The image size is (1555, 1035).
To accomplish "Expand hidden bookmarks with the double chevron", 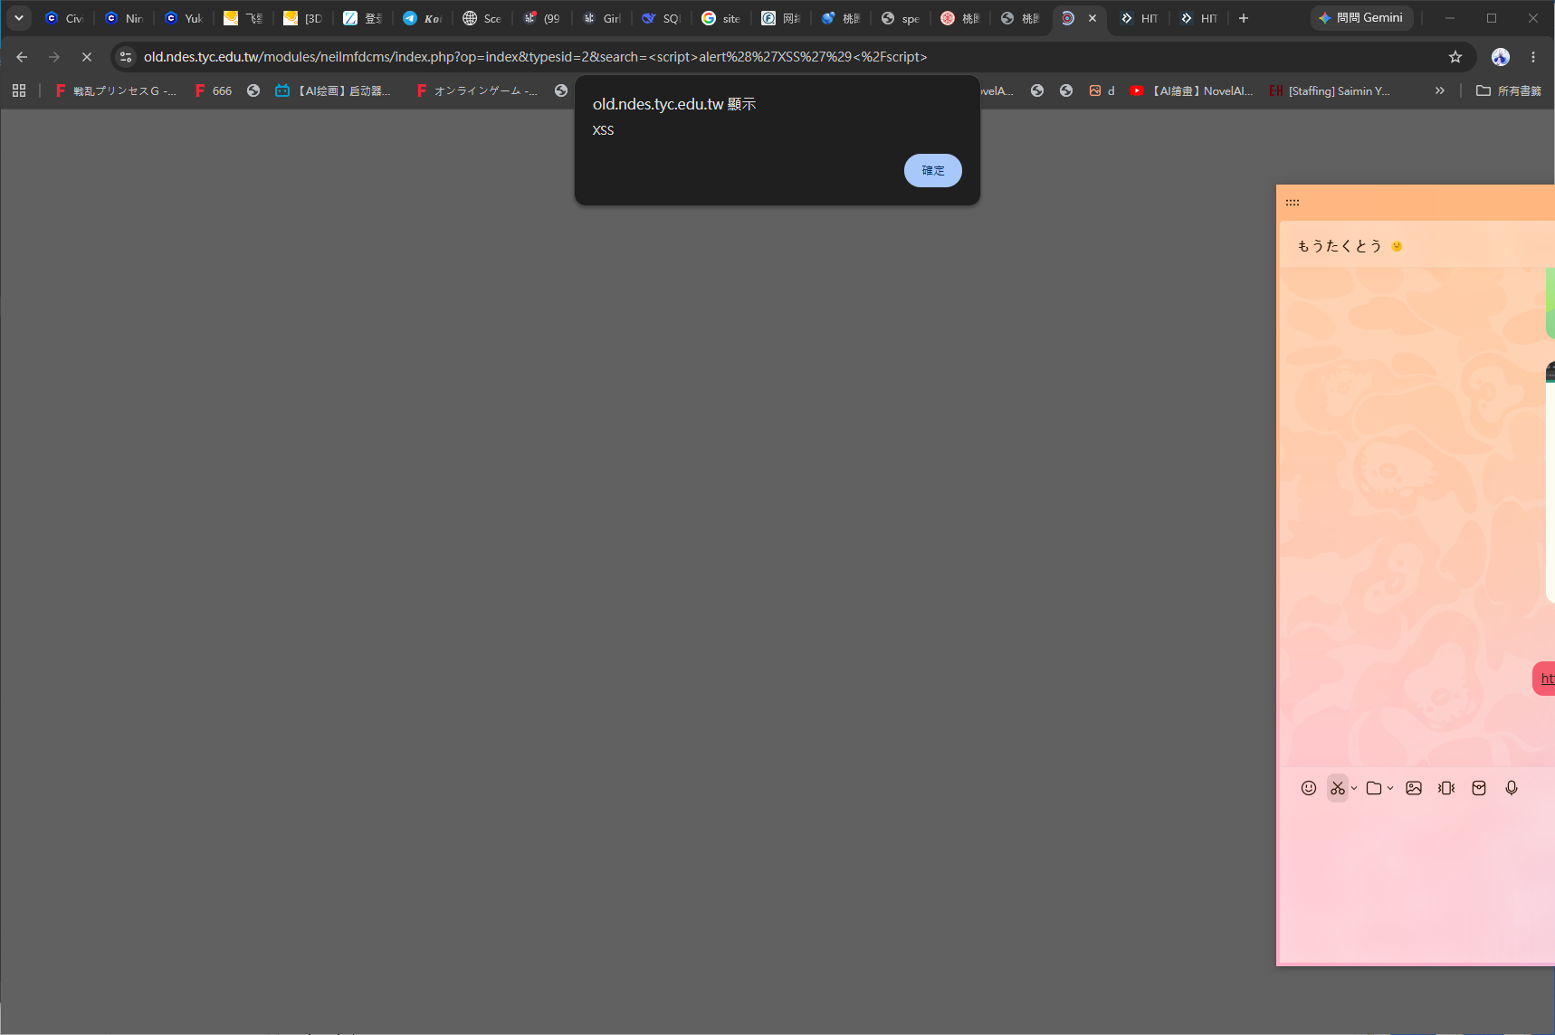I will pos(1440,90).
